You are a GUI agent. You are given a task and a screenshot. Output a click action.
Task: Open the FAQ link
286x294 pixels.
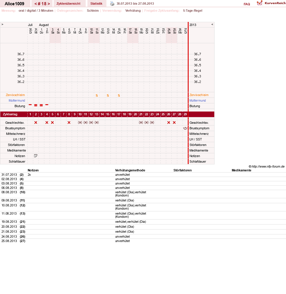coord(247,4)
